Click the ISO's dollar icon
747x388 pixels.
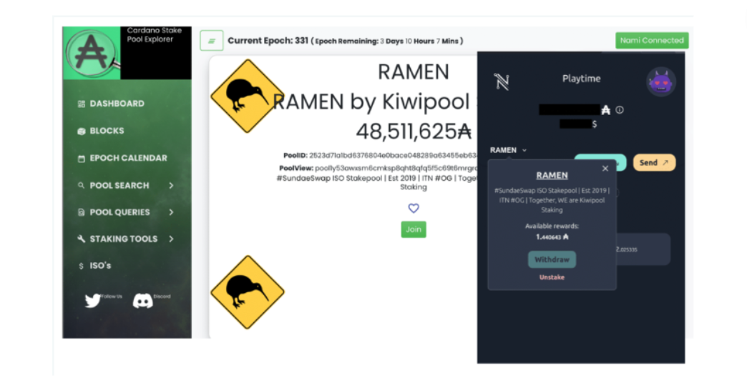pos(81,266)
